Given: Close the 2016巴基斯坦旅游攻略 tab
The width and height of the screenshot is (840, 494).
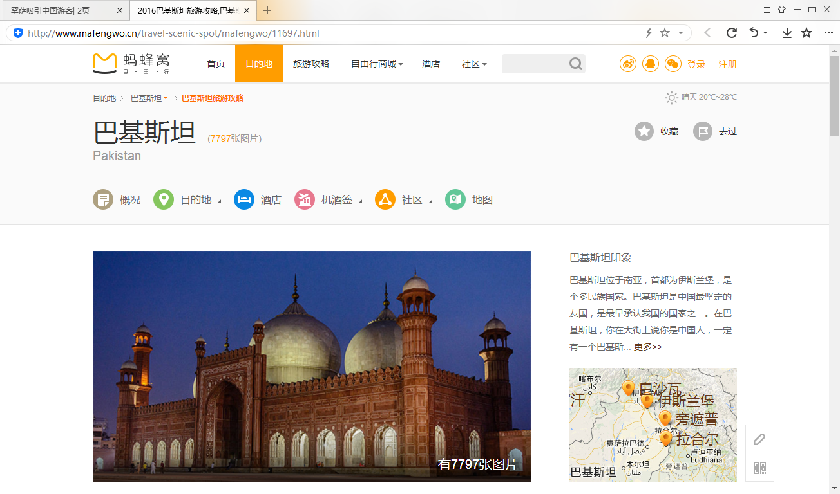Looking at the screenshot, I should pyautogui.click(x=247, y=10).
